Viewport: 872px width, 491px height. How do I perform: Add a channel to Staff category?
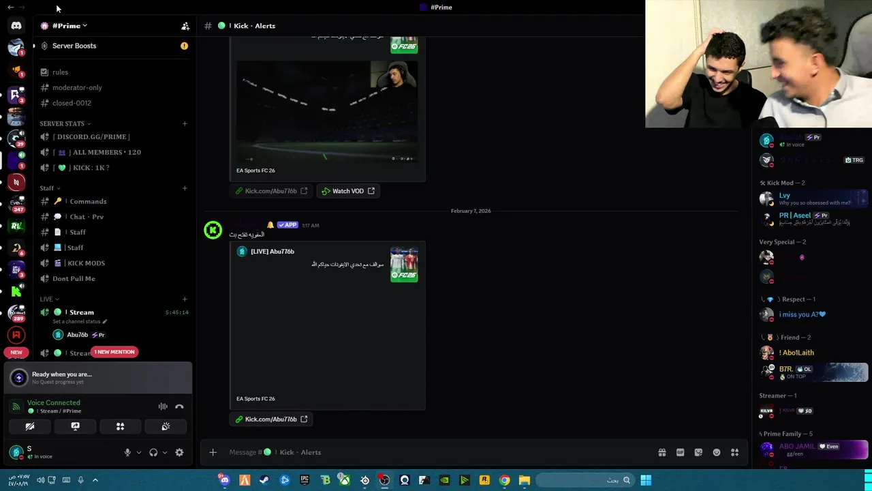click(x=185, y=188)
